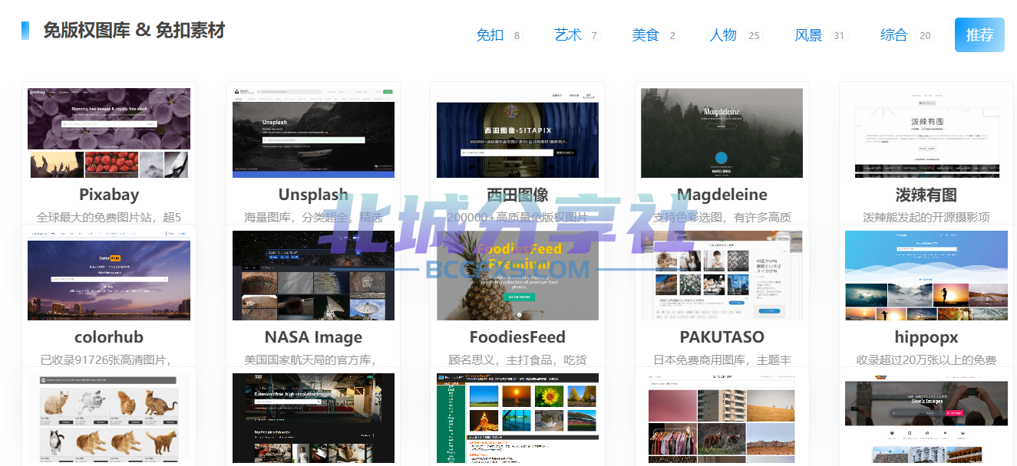Open the FoodiesFeed pineapple thumbnail

point(517,275)
